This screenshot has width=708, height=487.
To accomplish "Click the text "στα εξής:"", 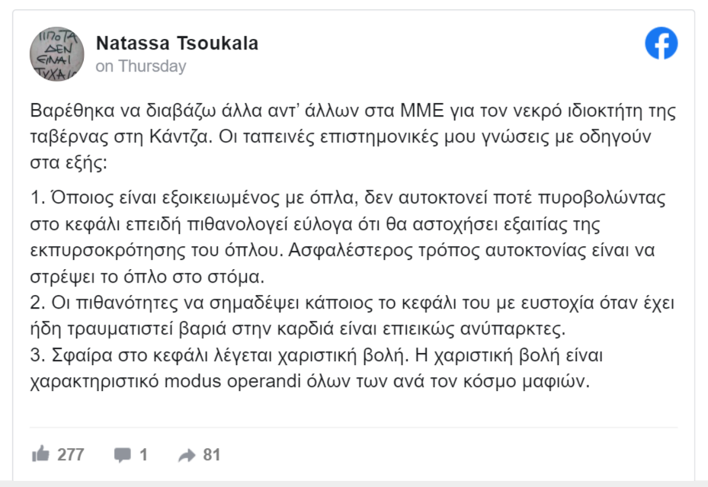I will tap(69, 163).
